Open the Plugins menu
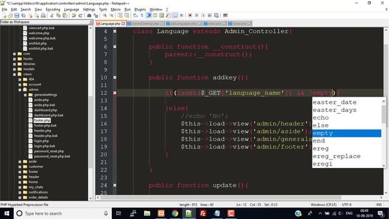389x219 pixels. pyautogui.click(x=140, y=9)
